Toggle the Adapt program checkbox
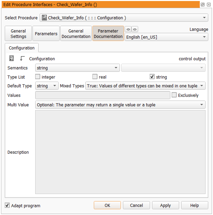213x215 pixels. [x=7, y=206]
